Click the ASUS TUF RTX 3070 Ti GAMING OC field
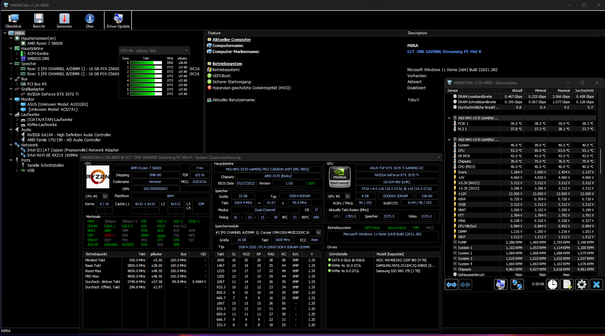 tap(397, 168)
